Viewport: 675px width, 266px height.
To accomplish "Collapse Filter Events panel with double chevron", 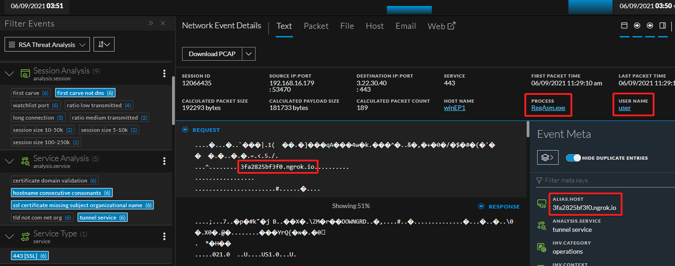I will pos(151,23).
